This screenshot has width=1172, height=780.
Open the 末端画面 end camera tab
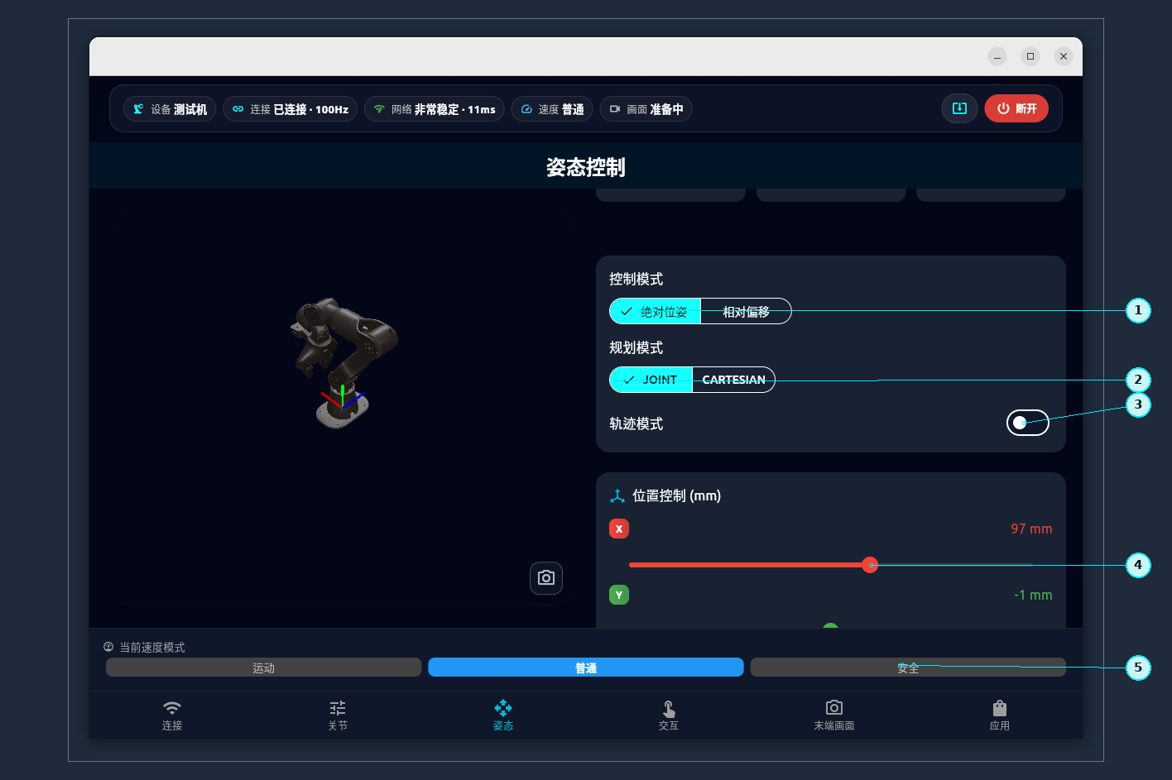834,715
